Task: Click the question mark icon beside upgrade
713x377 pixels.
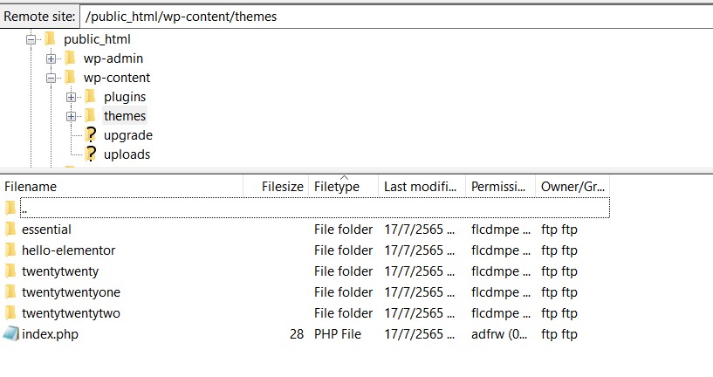Action: (x=90, y=135)
